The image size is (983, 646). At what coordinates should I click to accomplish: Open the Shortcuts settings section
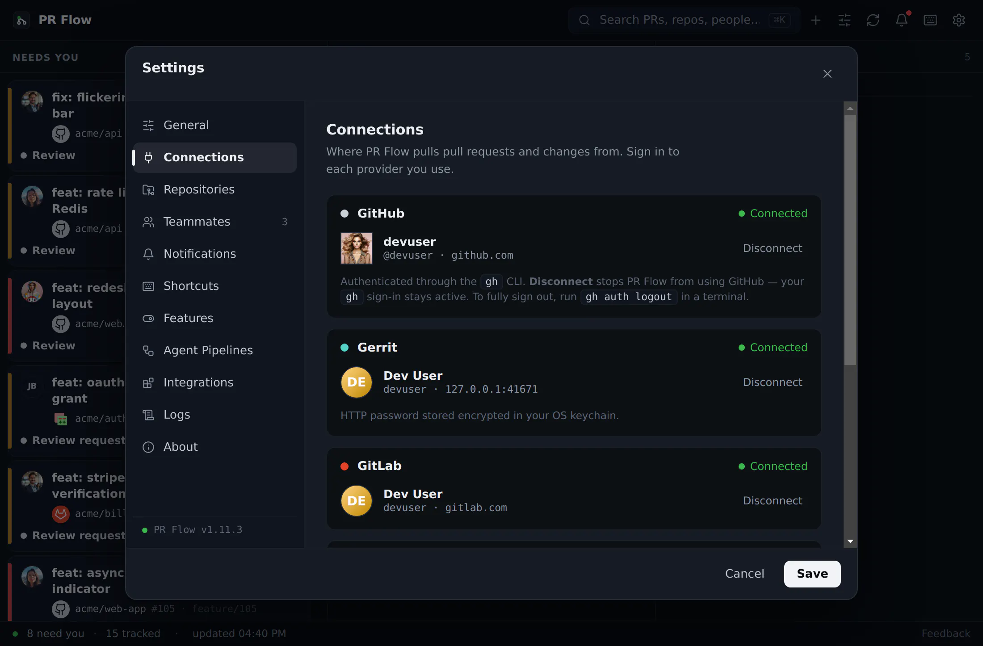pyautogui.click(x=214, y=286)
